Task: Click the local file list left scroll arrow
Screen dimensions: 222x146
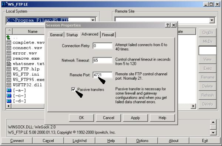Action: pyautogui.click(x=9, y=106)
